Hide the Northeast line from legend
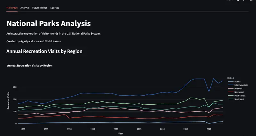Screen dimensions: 256x136 pyautogui.click(x=239, y=92)
